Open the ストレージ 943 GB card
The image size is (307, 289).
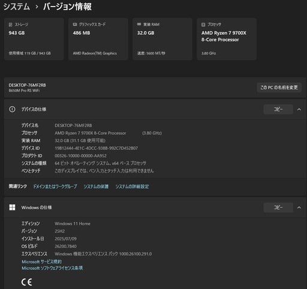[34, 39]
